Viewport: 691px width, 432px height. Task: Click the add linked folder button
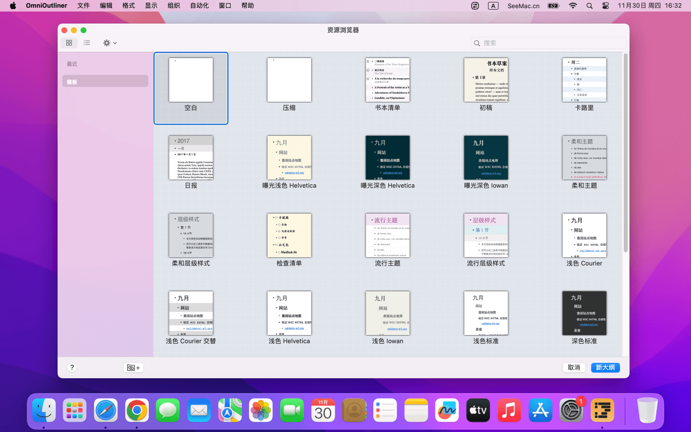click(133, 368)
